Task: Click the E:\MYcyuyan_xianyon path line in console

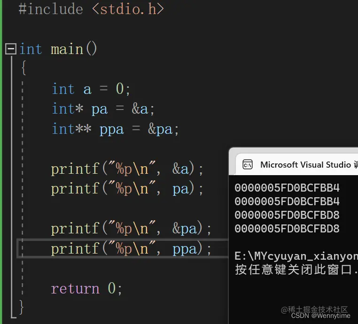Action: 296,256
